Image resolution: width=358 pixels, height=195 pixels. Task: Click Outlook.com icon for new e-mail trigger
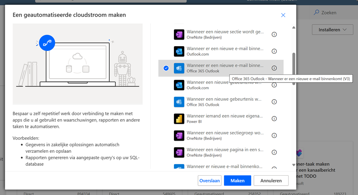tap(179, 51)
